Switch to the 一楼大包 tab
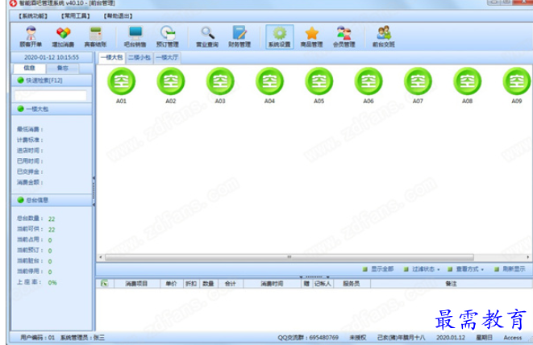Screen dimensions: 533x345 (112, 57)
